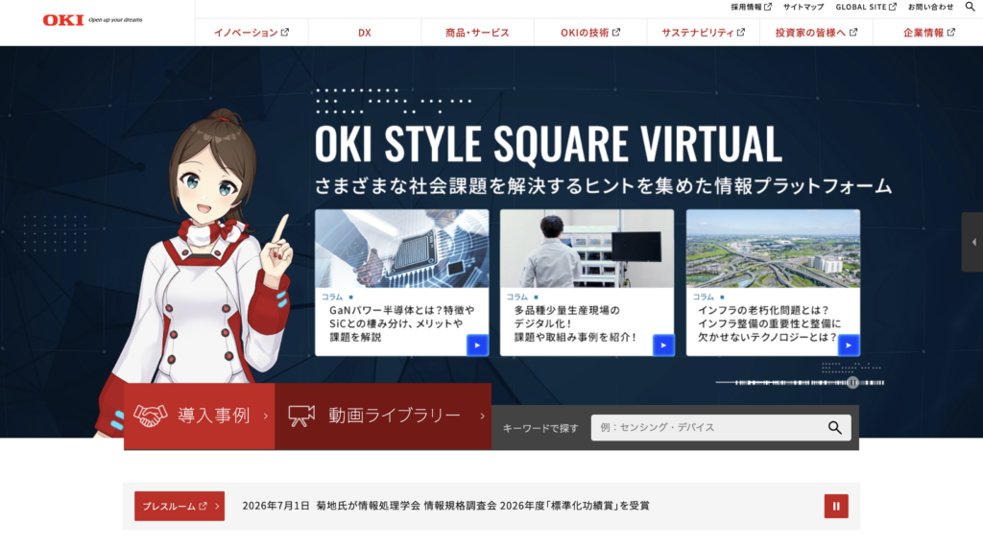This screenshot has height=547, width=983.
Task: Pause the news ticker
Action: coord(836,507)
